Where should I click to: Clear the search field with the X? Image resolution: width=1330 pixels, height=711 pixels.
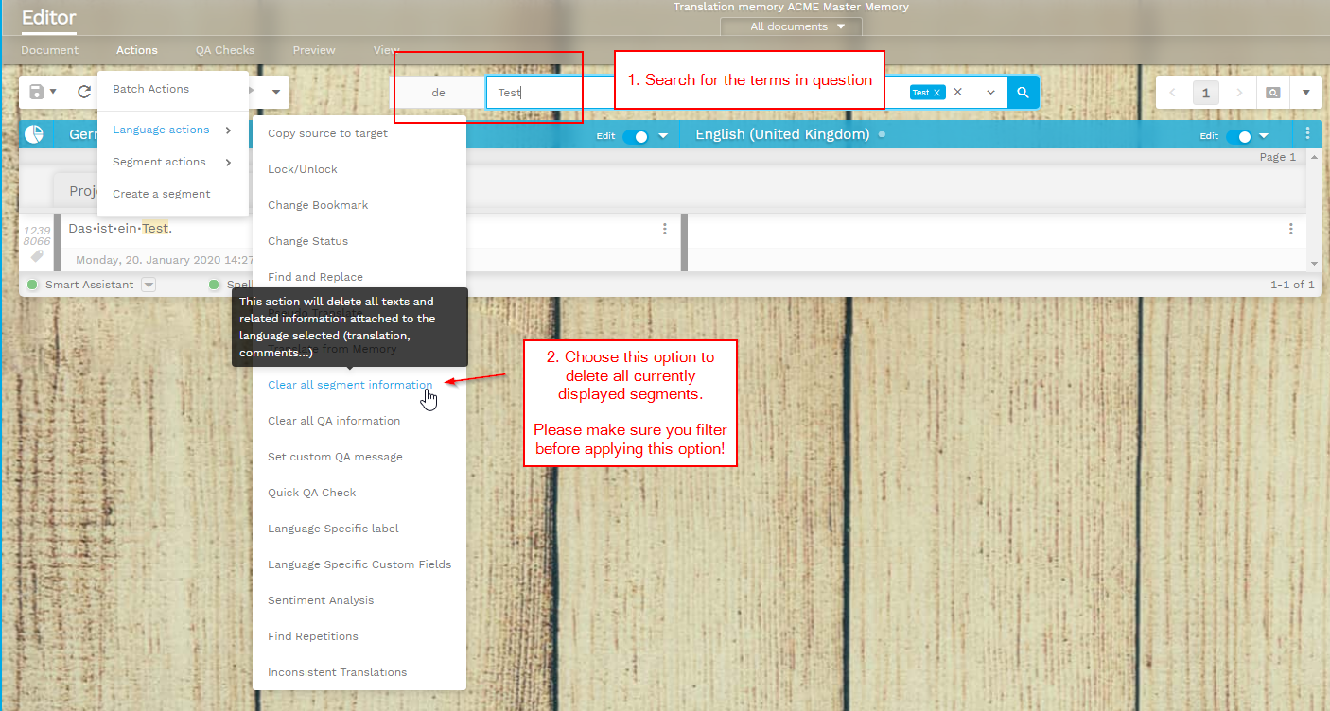point(957,93)
